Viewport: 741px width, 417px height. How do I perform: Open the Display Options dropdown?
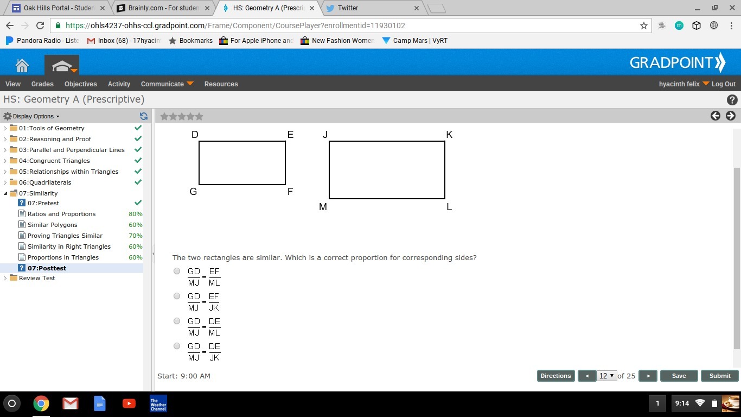point(31,116)
